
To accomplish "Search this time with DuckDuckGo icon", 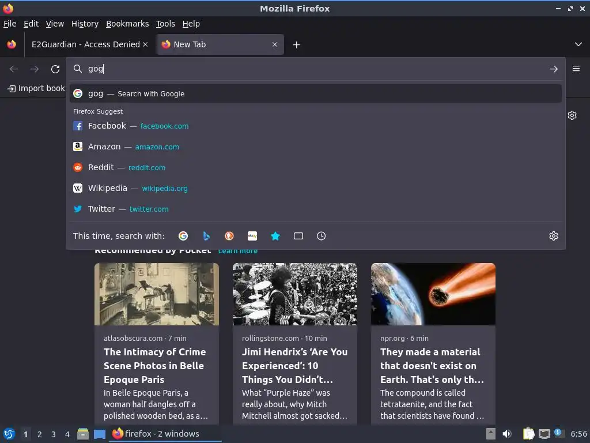I will coord(229,236).
